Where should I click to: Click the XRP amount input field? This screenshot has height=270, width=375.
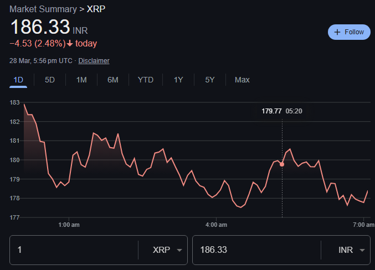tap(74, 250)
